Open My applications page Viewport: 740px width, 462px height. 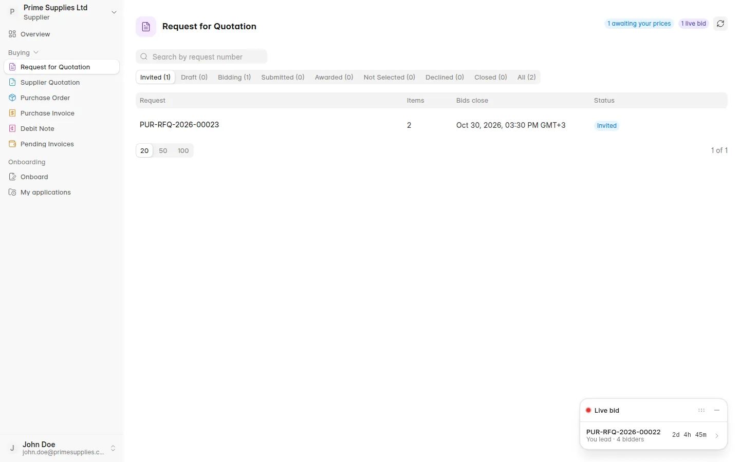(62, 192)
